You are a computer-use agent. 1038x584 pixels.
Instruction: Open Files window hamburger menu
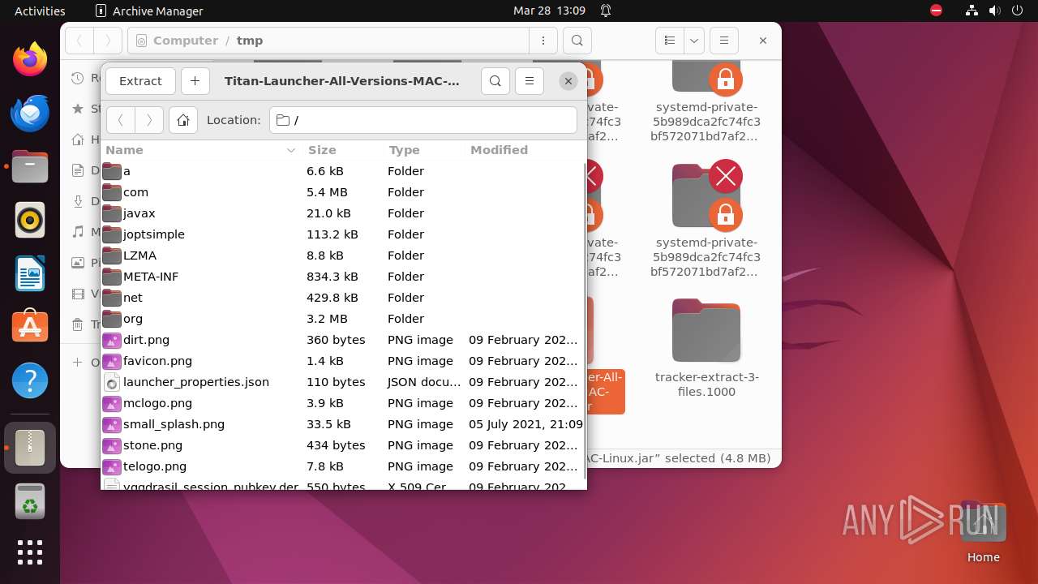pos(724,41)
